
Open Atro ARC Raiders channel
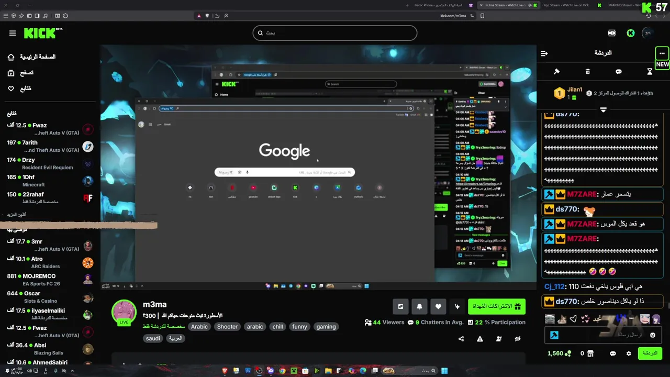50,263
